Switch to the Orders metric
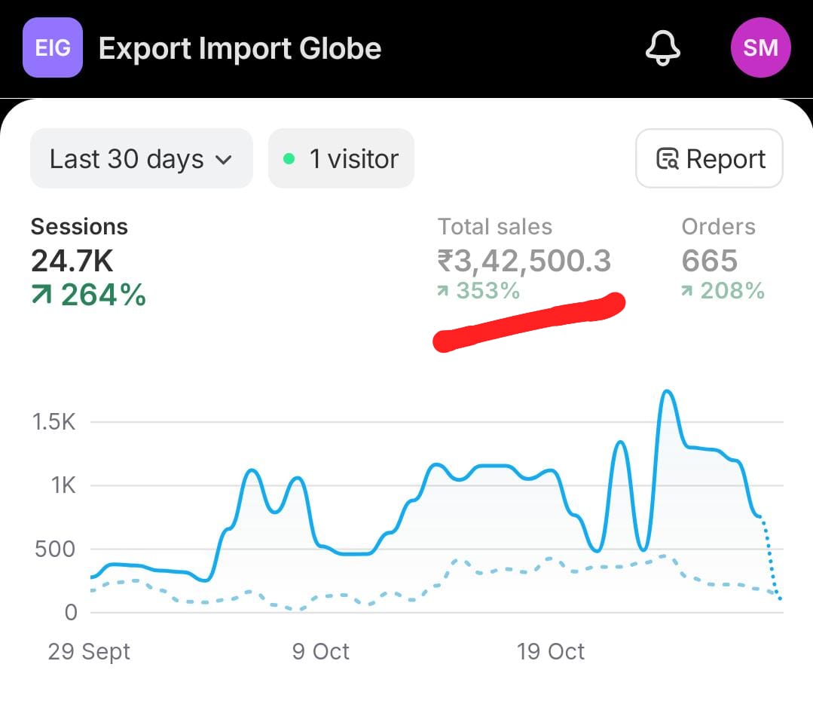 tap(718, 227)
